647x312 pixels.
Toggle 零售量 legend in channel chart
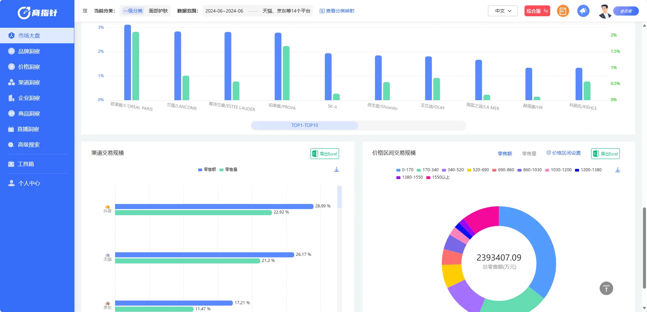[x=228, y=170]
